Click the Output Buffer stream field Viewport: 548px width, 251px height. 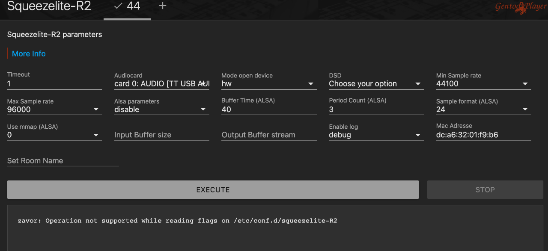click(269, 135)
